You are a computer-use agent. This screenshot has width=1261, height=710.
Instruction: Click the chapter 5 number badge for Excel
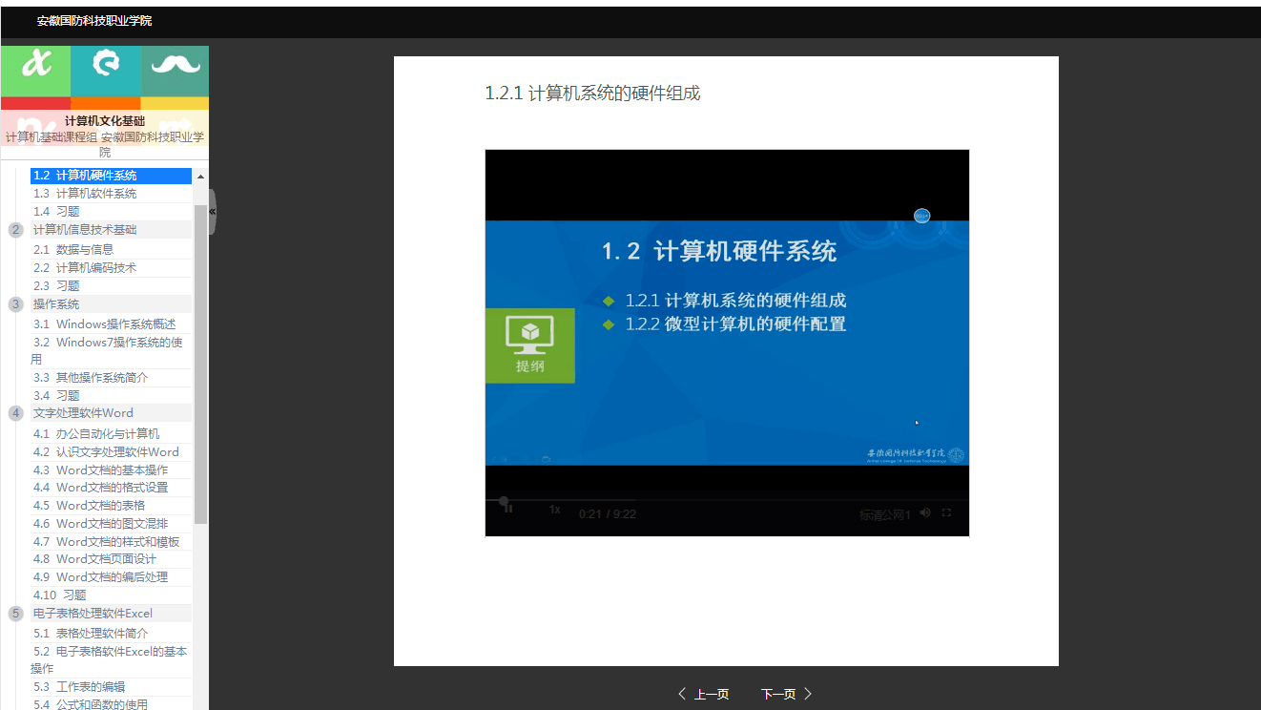click(15, 614)
